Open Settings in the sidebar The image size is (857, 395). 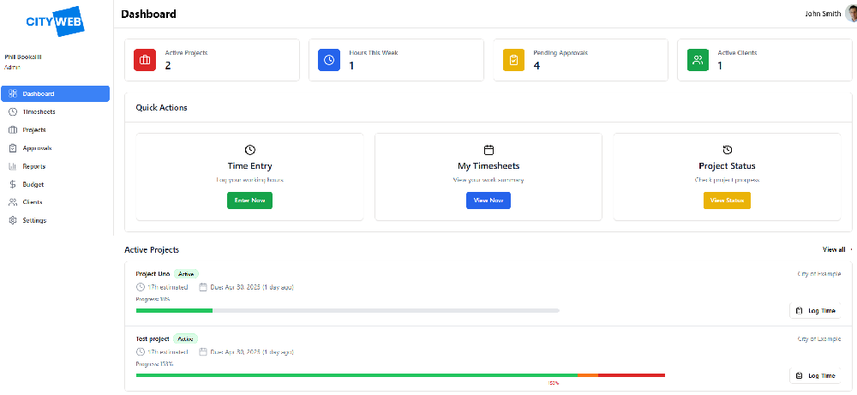pyautogui.click(x=34, y=220)
